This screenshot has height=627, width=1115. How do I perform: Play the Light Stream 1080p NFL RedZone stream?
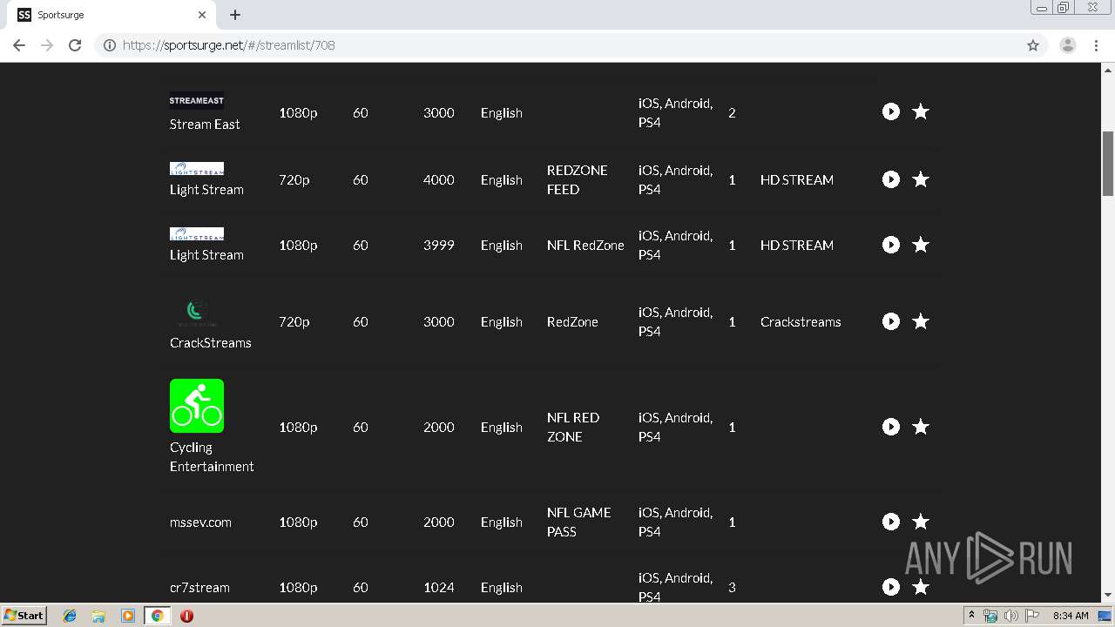tap(890, 245)
